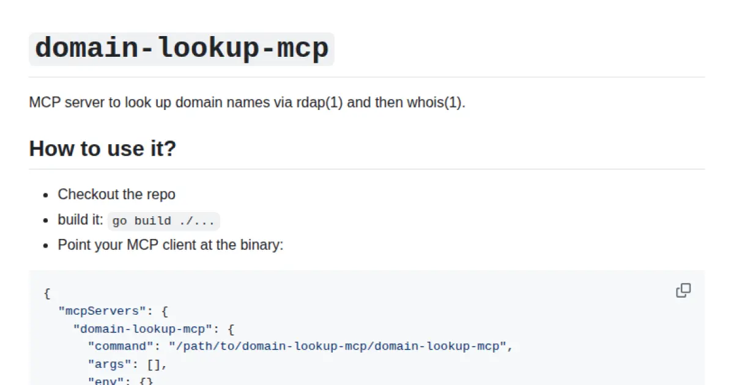Viewport: 734px width, 385px height.
Task: Click the opening brace of the JSON snippet
Action: click(47, 293)
